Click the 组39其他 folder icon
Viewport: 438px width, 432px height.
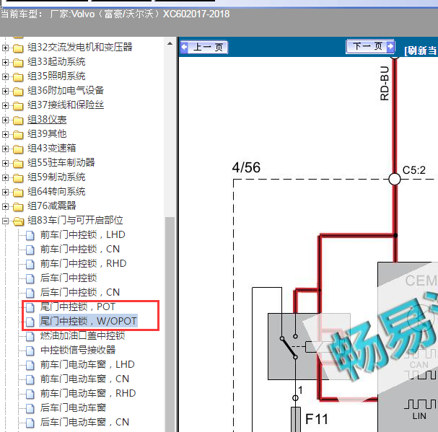tap(18, 135)
